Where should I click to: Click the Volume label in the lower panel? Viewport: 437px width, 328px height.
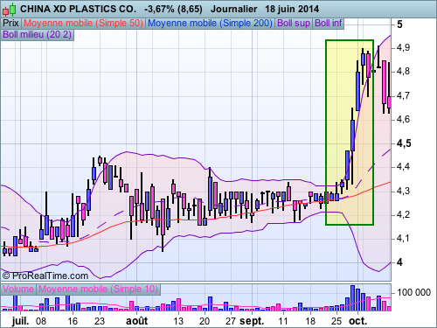click(x=18, y=289)
